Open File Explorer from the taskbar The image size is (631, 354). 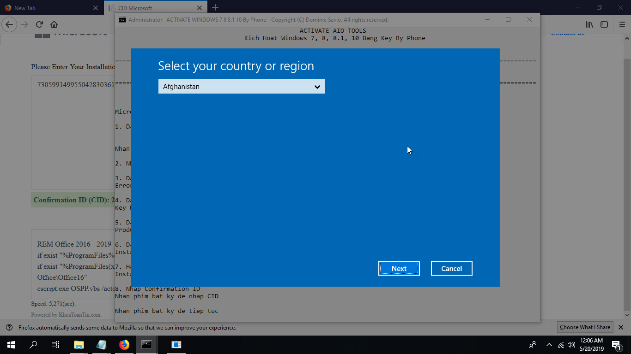pos(79,344)
